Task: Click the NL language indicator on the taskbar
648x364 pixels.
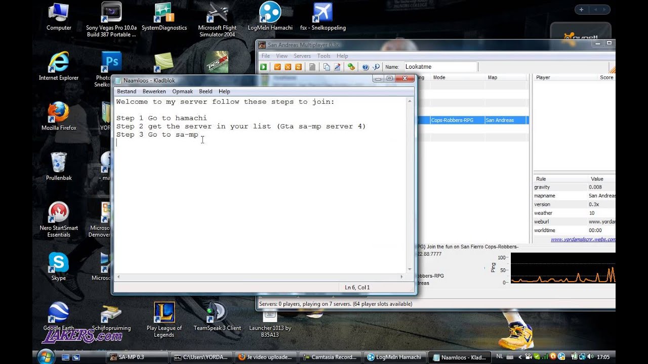Action: point(500,356)
